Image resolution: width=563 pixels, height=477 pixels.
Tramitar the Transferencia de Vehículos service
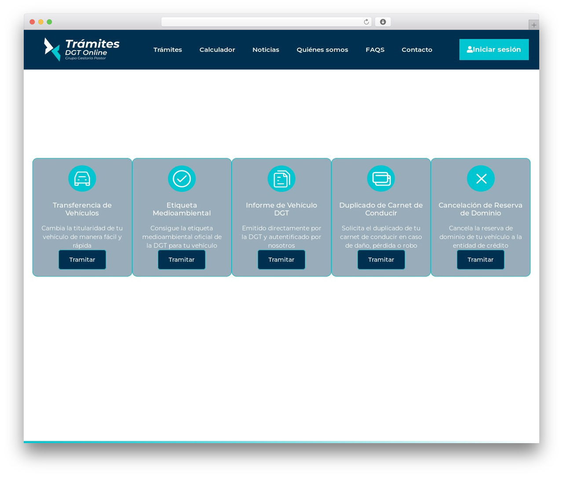82,260
